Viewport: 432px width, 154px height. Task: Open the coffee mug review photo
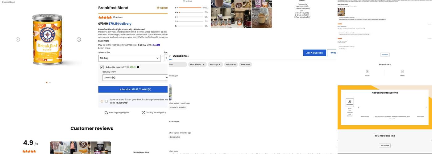coord(262,18)
